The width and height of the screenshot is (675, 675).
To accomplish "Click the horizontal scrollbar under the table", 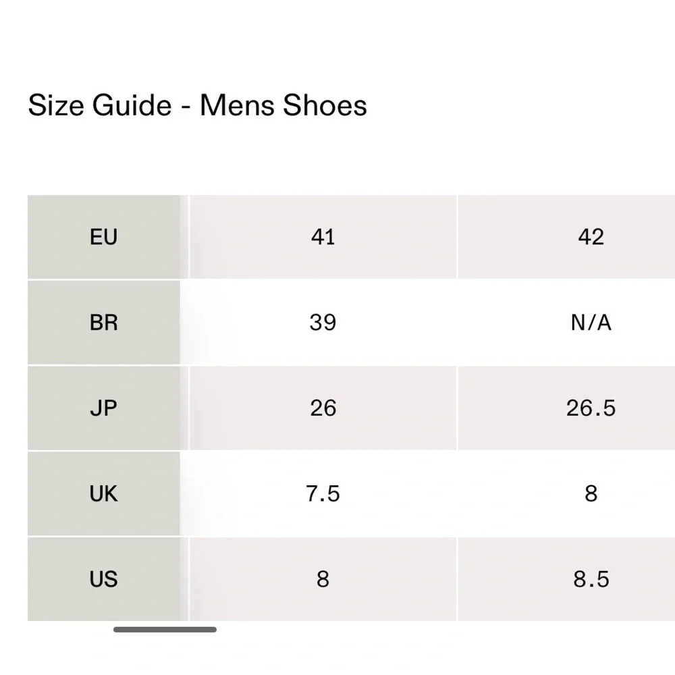I will click(165, 630).
